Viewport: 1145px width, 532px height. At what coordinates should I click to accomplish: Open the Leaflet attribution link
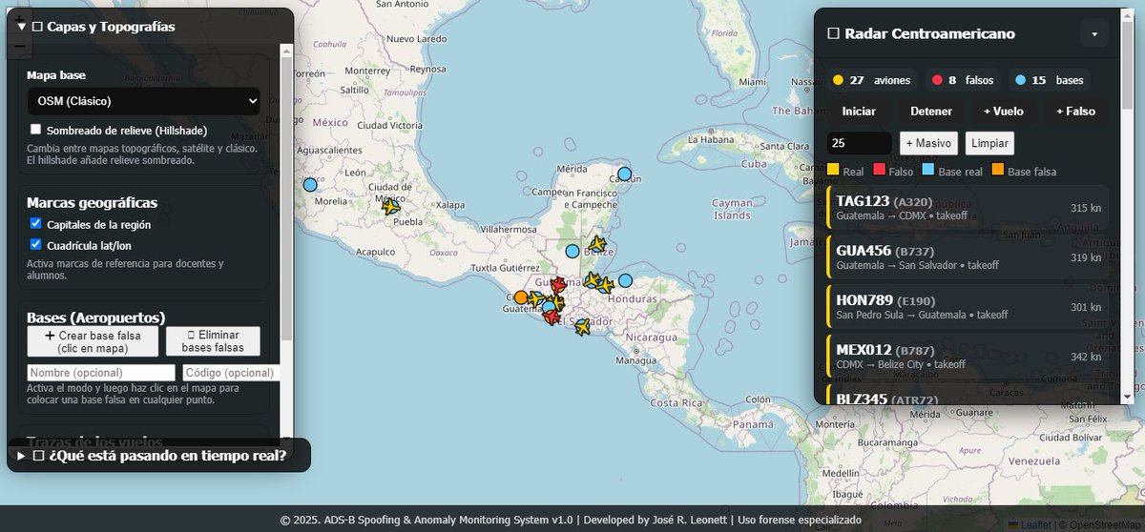click(x=1037, y=524)
